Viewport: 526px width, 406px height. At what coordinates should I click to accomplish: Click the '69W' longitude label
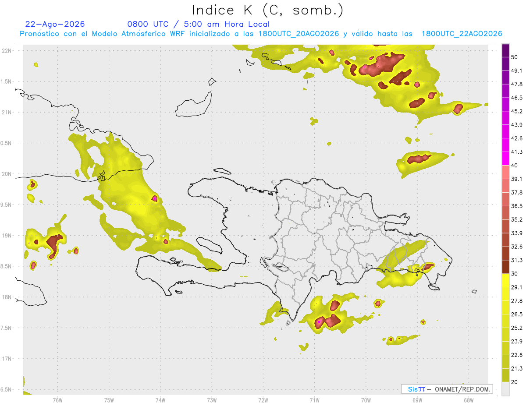[417, 400]
